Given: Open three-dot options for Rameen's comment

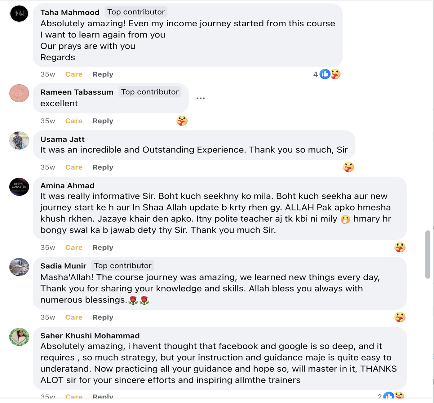Looking at the screenshot, I should pos(201,98).
